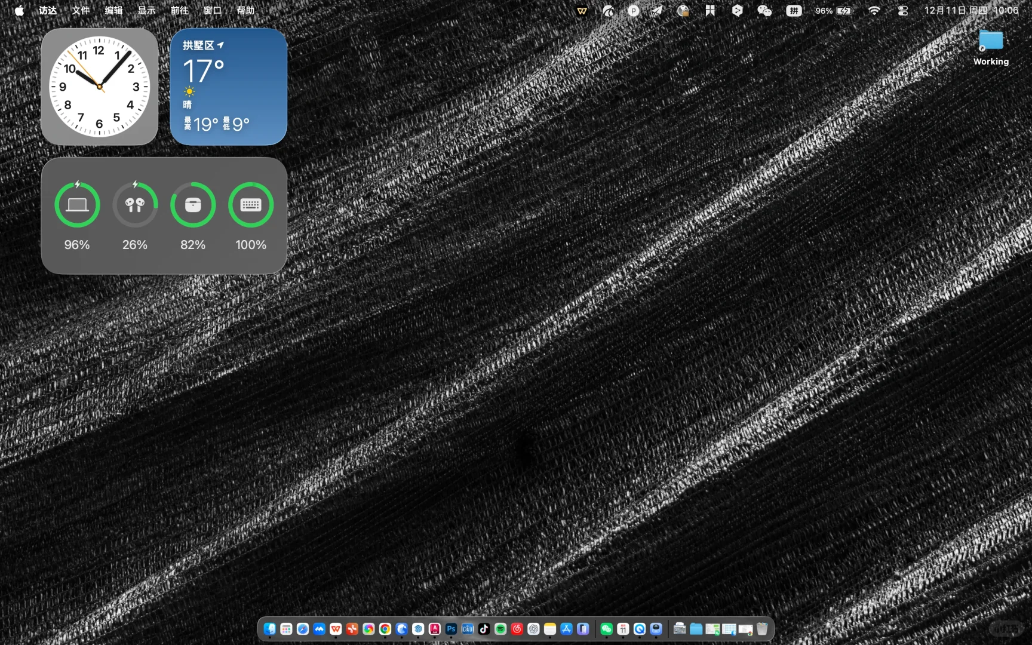Click the AirPods battery ring showing 26%
This screenshot has height=645, width=1032.
click(x=135, y=205)
